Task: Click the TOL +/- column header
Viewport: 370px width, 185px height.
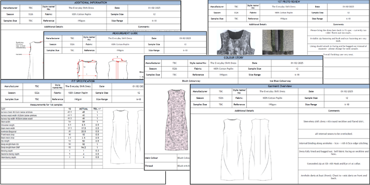Action: 97,109
